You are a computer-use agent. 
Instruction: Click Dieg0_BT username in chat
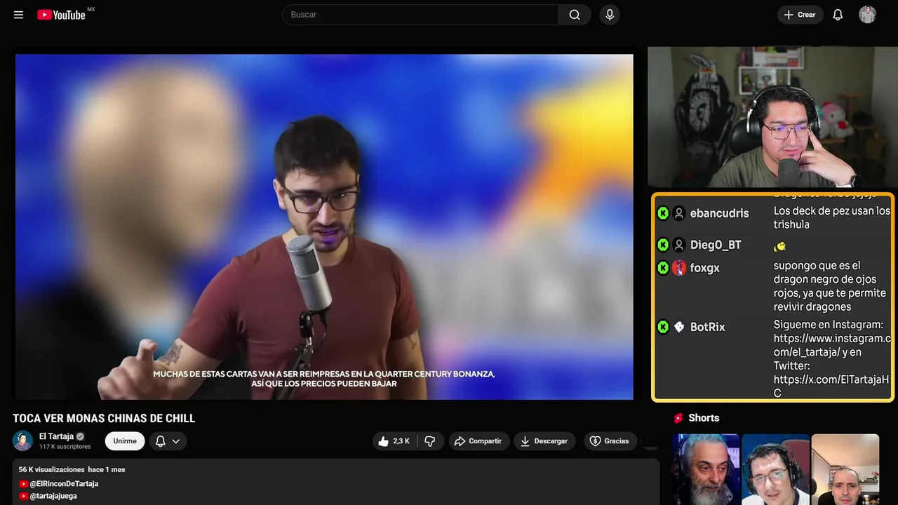716,245
